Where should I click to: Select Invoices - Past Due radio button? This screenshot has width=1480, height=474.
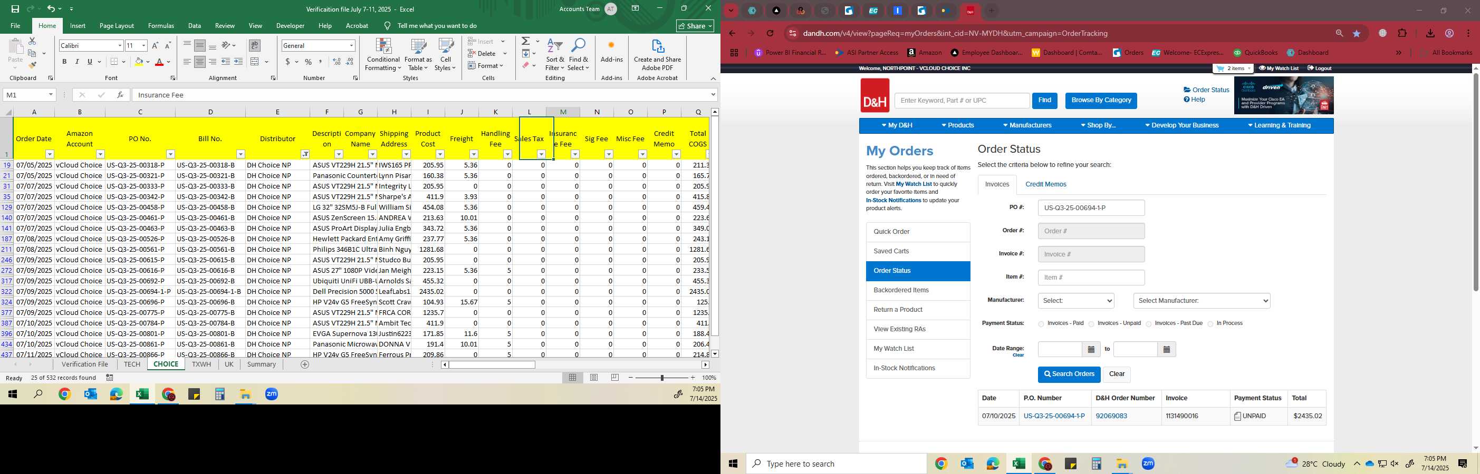pos(1148,324)
